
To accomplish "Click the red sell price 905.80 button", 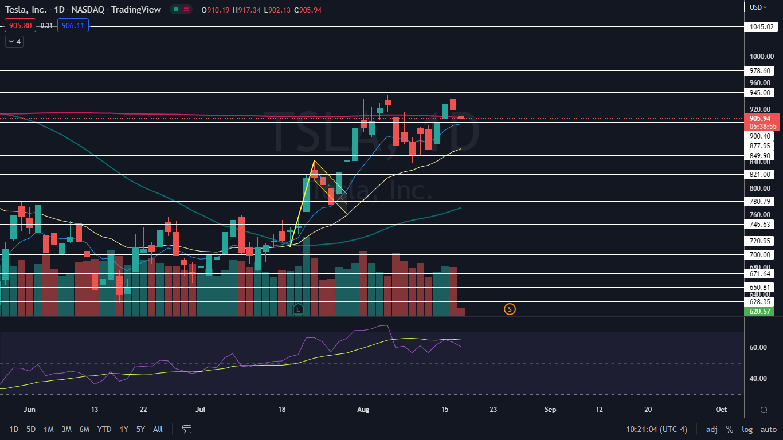I will (x=20, y=25).
